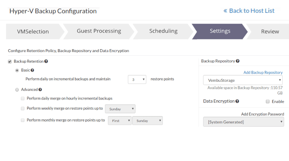The height and width of the screenshot is (161, 289).
Task: Click help icon next to Backup Retention
Action: pos(46,62)
